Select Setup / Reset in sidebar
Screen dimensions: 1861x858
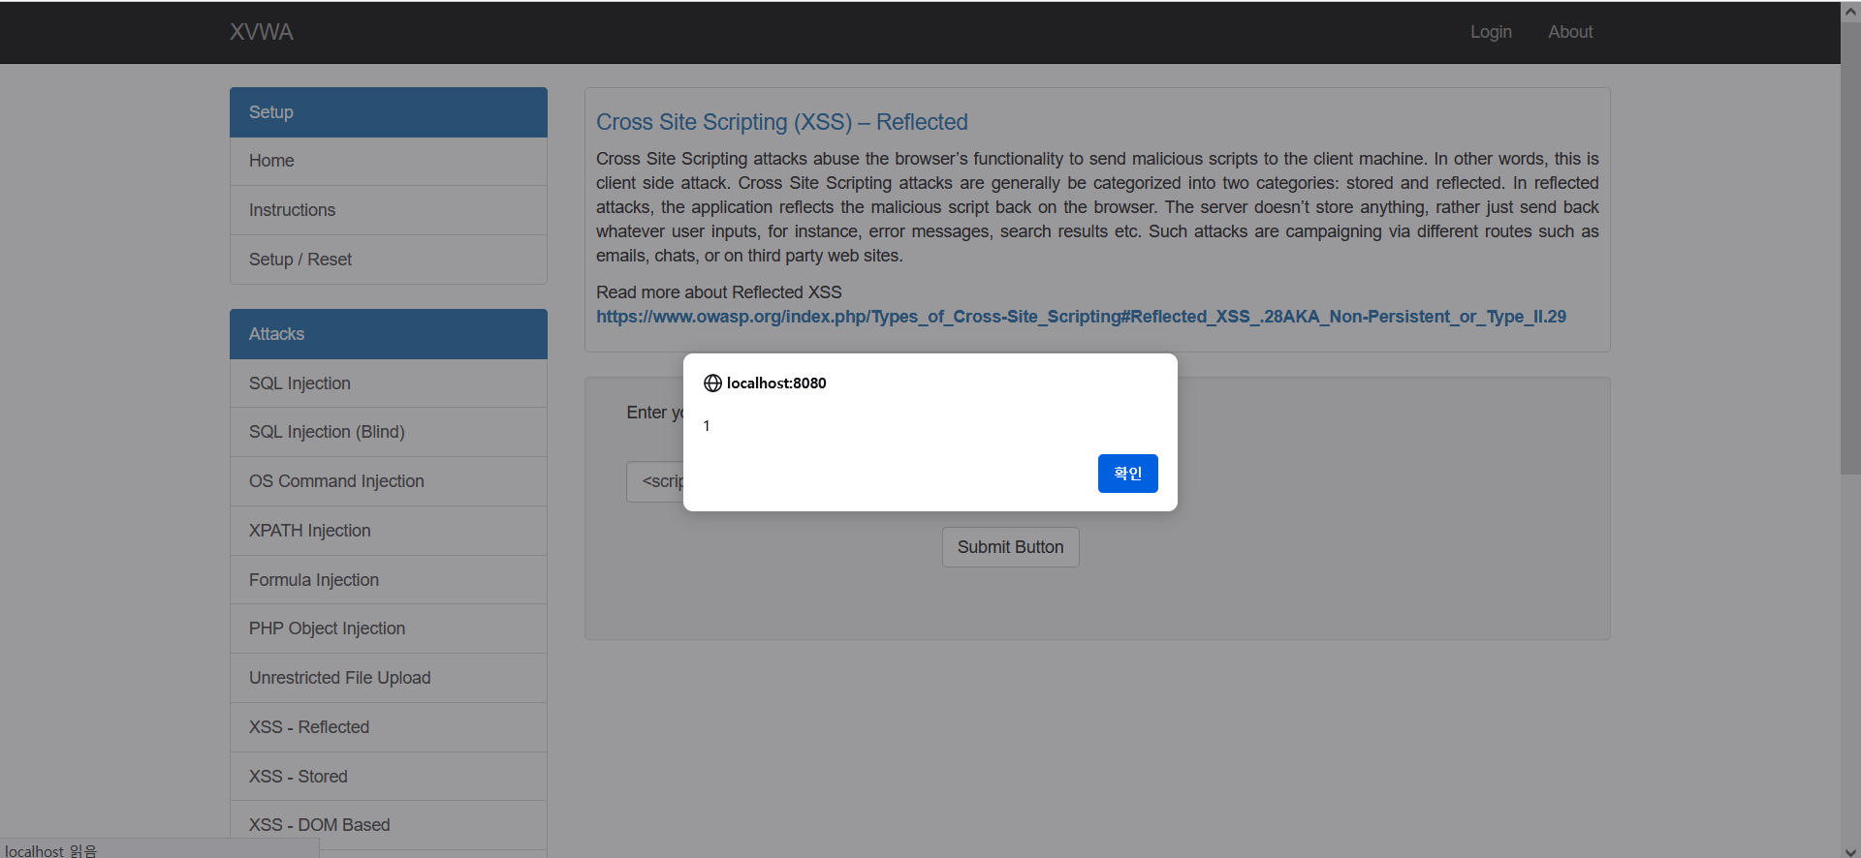(300, 260)
